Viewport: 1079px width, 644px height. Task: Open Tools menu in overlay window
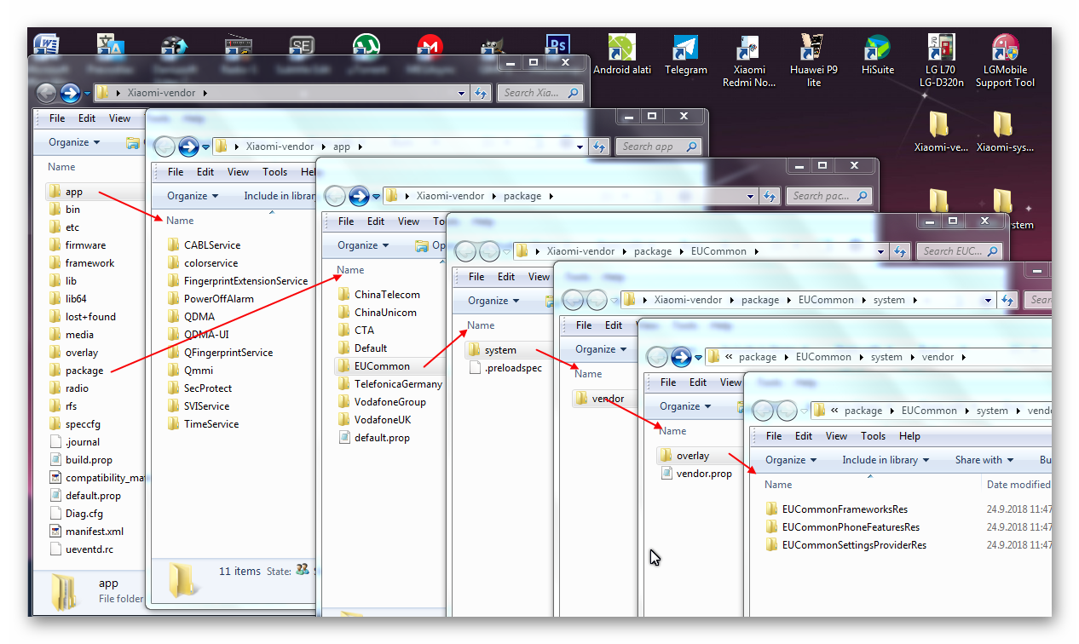(873, 436)
